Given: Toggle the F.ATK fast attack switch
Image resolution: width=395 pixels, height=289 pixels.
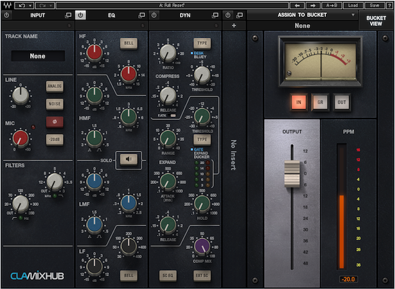Looking at the screenshot, I should (173, 115).
